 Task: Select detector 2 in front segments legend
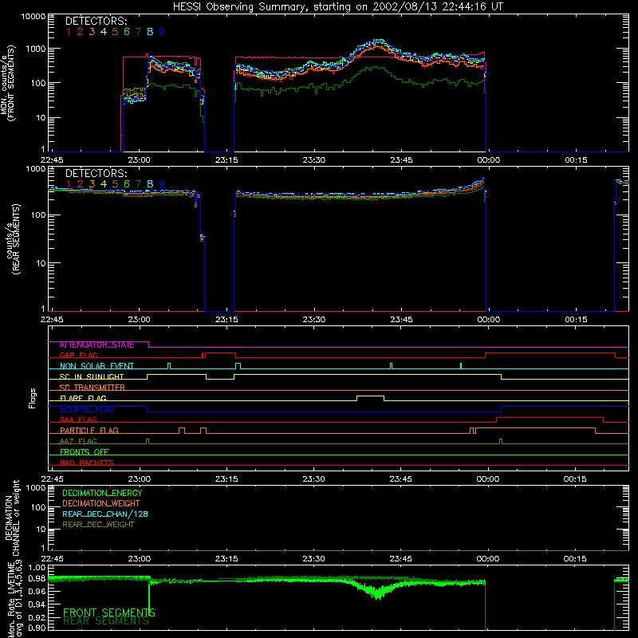pos(81,32)
